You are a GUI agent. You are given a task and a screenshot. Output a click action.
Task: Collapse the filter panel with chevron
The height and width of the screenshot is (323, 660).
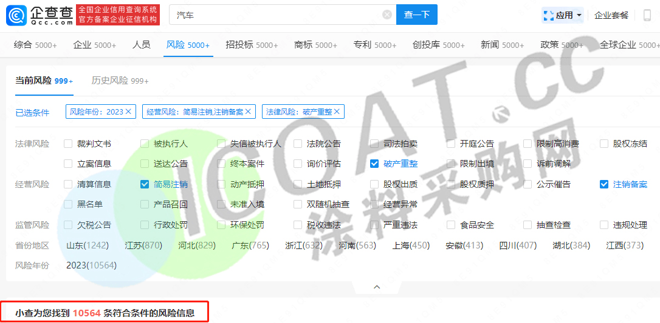coord(377,287)
